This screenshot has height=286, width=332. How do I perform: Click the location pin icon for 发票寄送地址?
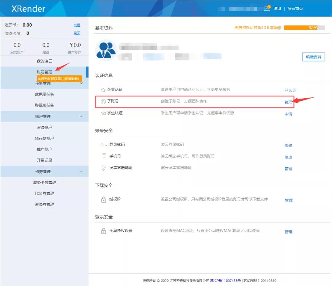tap(104, 168)
